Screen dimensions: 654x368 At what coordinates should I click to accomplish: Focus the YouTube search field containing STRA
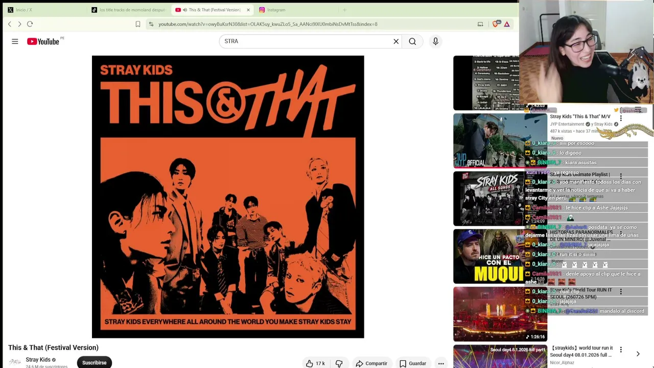307,41
